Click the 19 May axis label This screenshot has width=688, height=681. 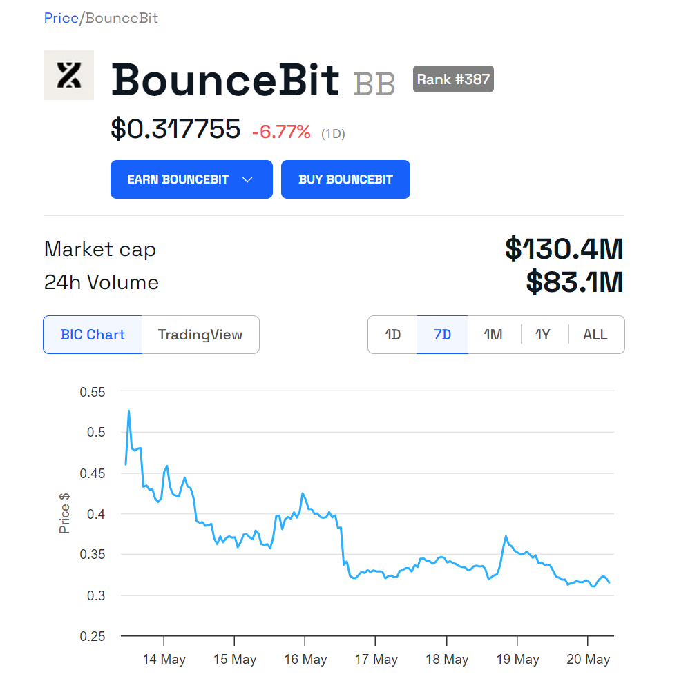pyautogui.click(x=517, y=660)
